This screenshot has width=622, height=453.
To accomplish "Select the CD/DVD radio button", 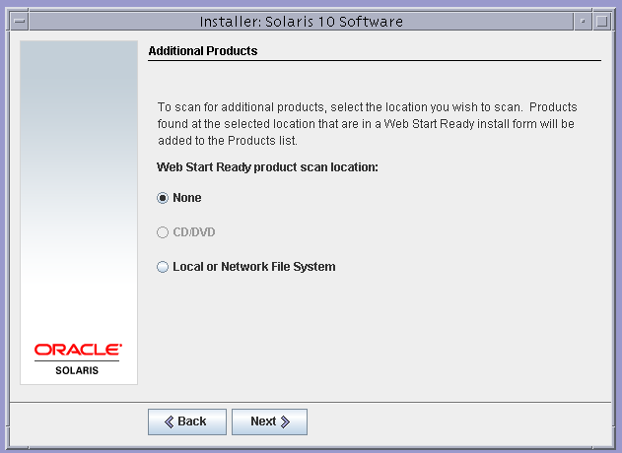I will pyautogui.click(x=163, y=232).
